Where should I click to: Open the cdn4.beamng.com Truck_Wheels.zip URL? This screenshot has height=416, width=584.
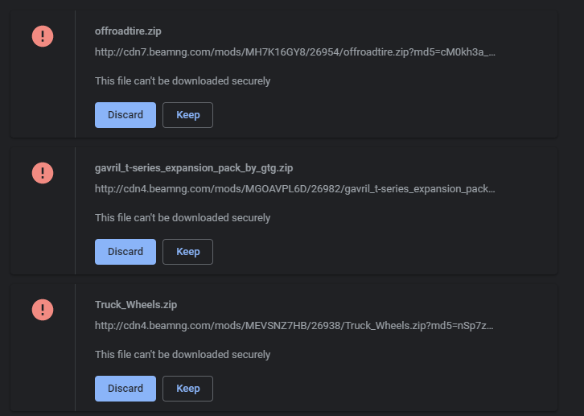pyautogui.click(x=294, y=325)
